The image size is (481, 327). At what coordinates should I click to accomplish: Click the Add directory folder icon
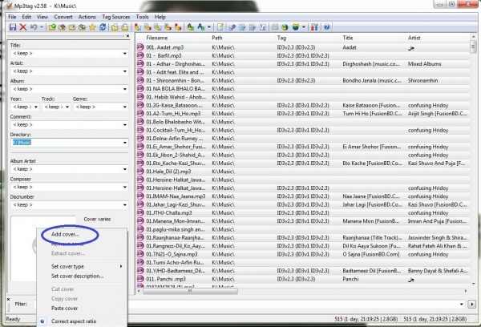pyautogui.click(x=63, y=27)
